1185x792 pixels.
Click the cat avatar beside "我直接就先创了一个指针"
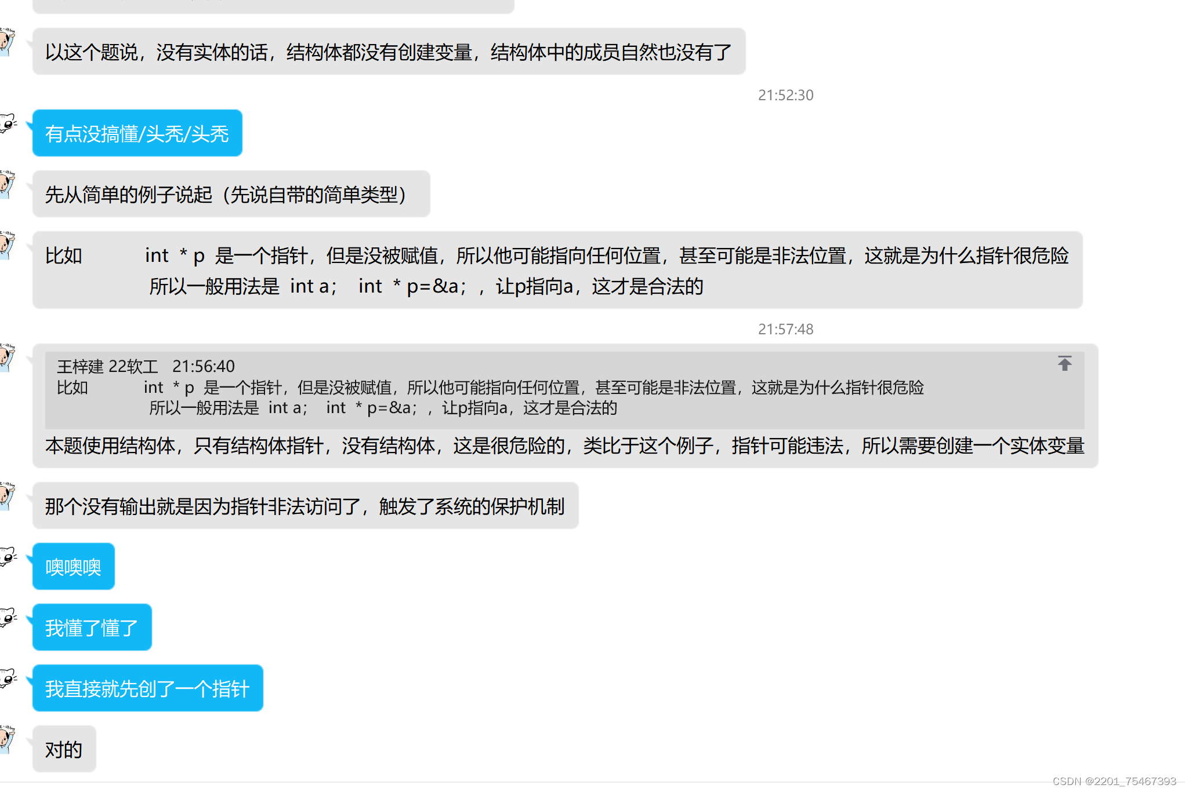coord(6,678)
